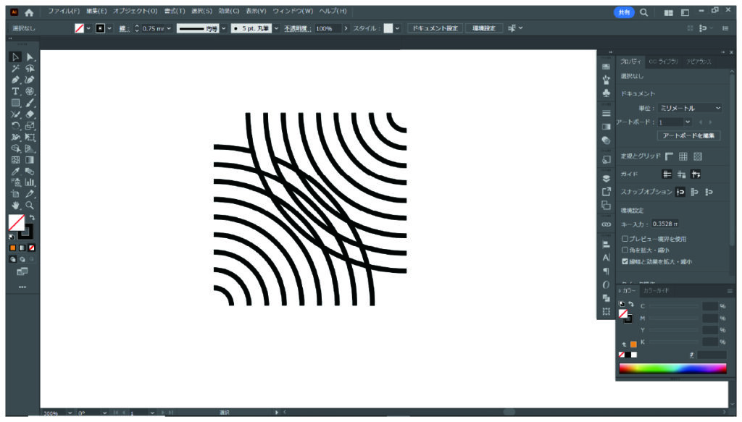This screenshot has width=742, height=422.
Task: Expand the 不透明度 opacity arrow
Action: tap(346, 28)
